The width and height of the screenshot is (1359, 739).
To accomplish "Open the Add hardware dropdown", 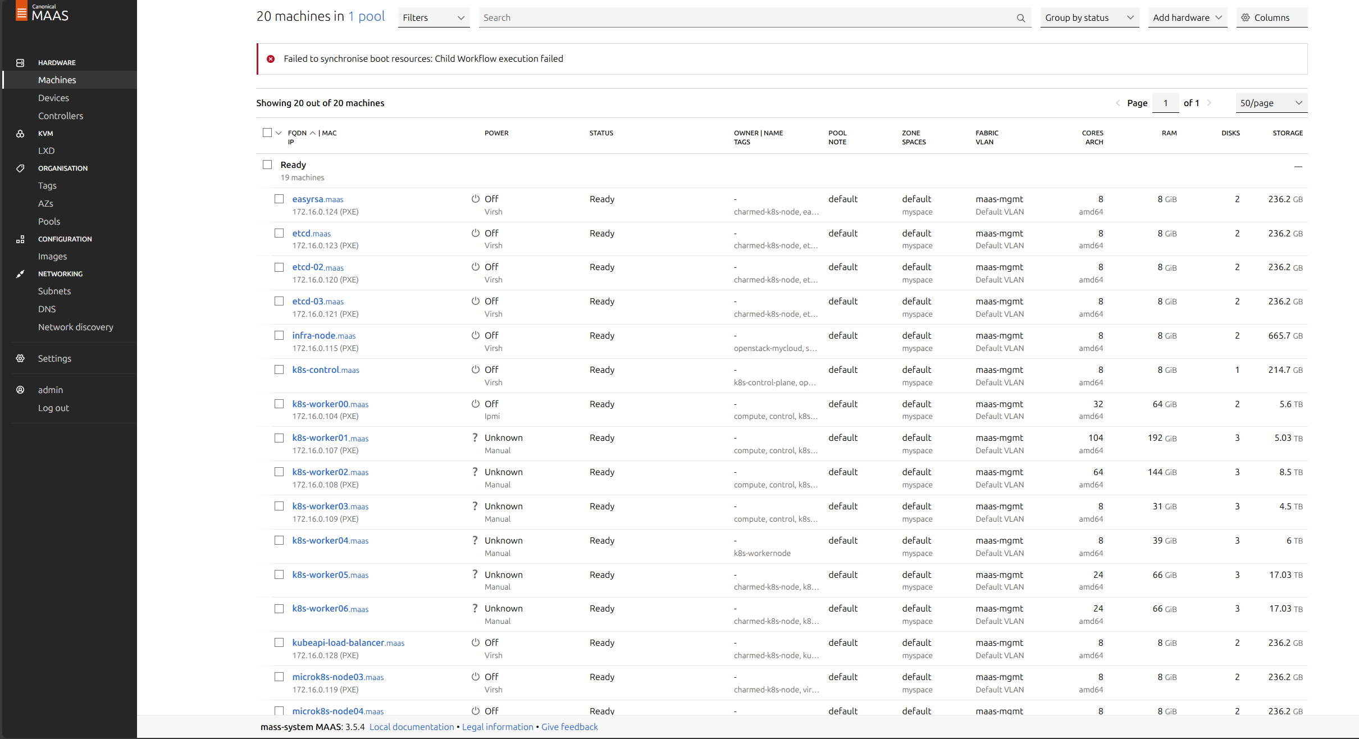I will coord(1187,18).
